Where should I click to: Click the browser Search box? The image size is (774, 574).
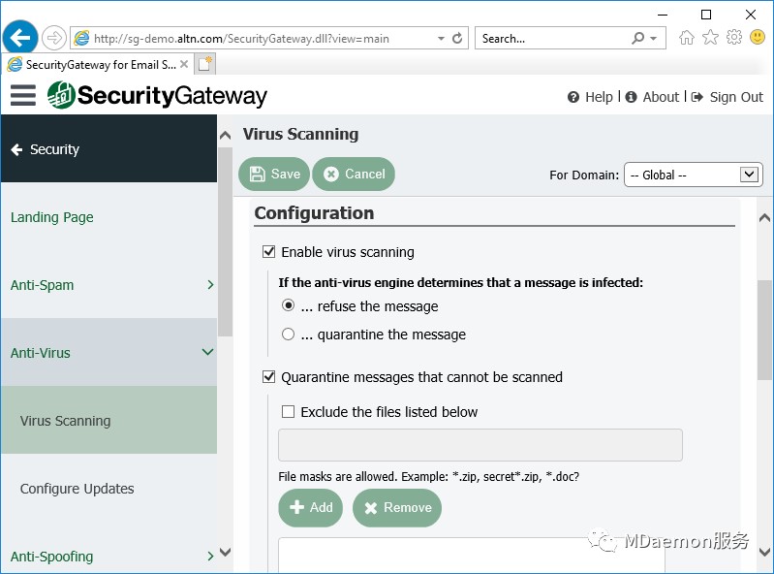(x=555, y=39)
